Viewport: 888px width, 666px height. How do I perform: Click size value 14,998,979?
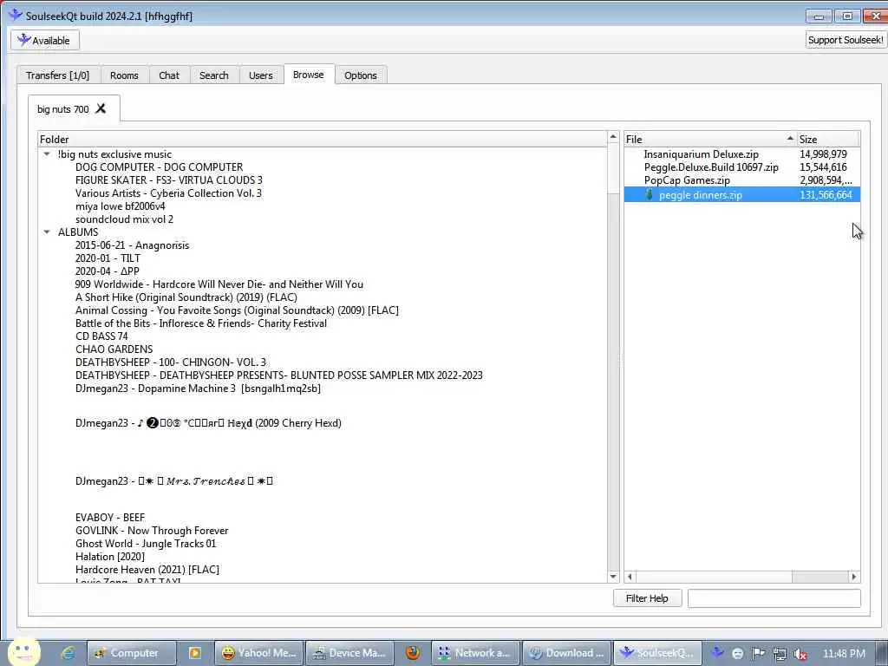(823, 154)
